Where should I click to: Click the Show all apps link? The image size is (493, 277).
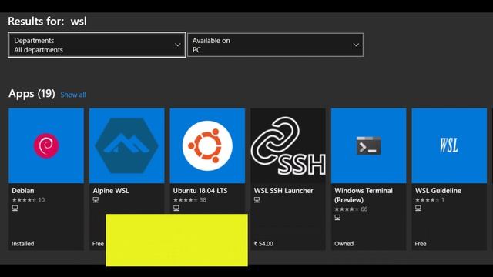tap(73, 95)
